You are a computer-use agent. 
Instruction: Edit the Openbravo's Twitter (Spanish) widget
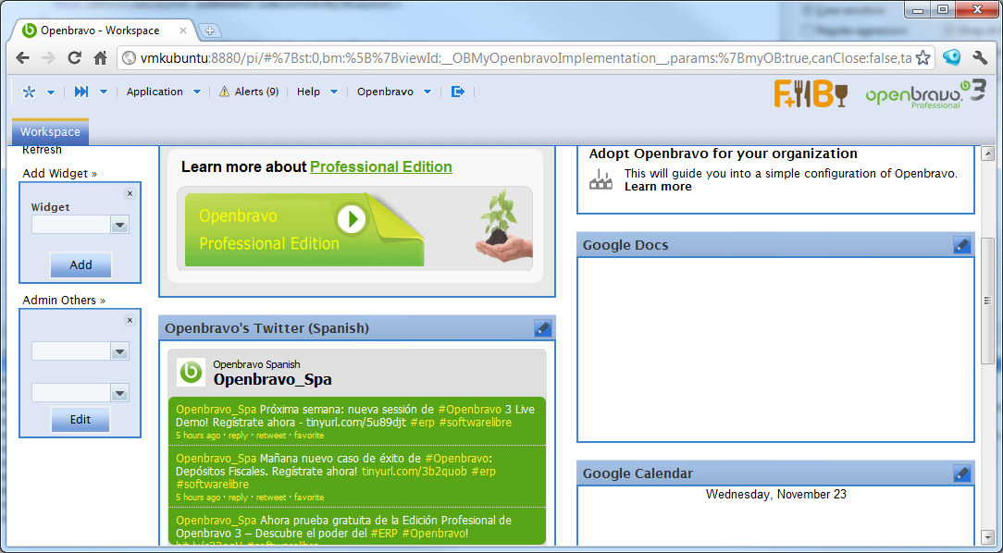click(x=542, y=328)
